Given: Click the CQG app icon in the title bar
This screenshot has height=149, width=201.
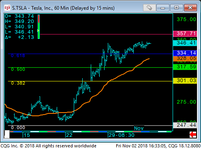Looking at the screenshot, I should pyautogui.click(x=7, y=8).
